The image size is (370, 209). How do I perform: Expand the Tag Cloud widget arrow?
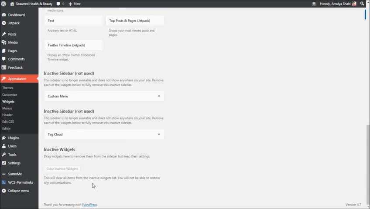pyautogui.click(x=159, y=135)
